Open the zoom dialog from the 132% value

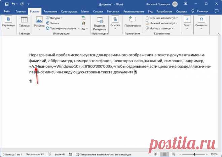click(x=214, y=154)
